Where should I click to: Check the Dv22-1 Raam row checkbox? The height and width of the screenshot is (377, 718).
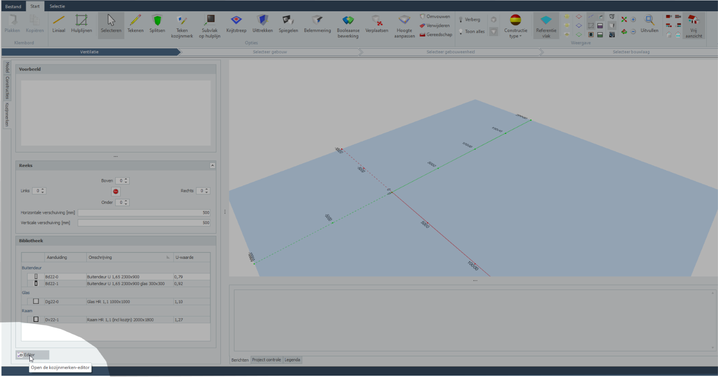[36, 319]
